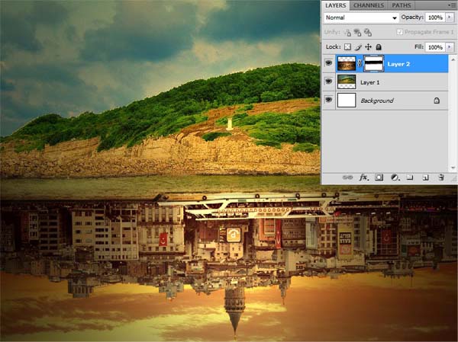458x342 pixels.
Task: Switch to the Paths tab
Action: [x=402, y=5]
